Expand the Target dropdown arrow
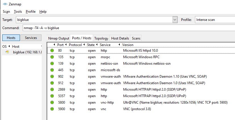The height and width of the screenshot is (120, 235). [175, 20]
